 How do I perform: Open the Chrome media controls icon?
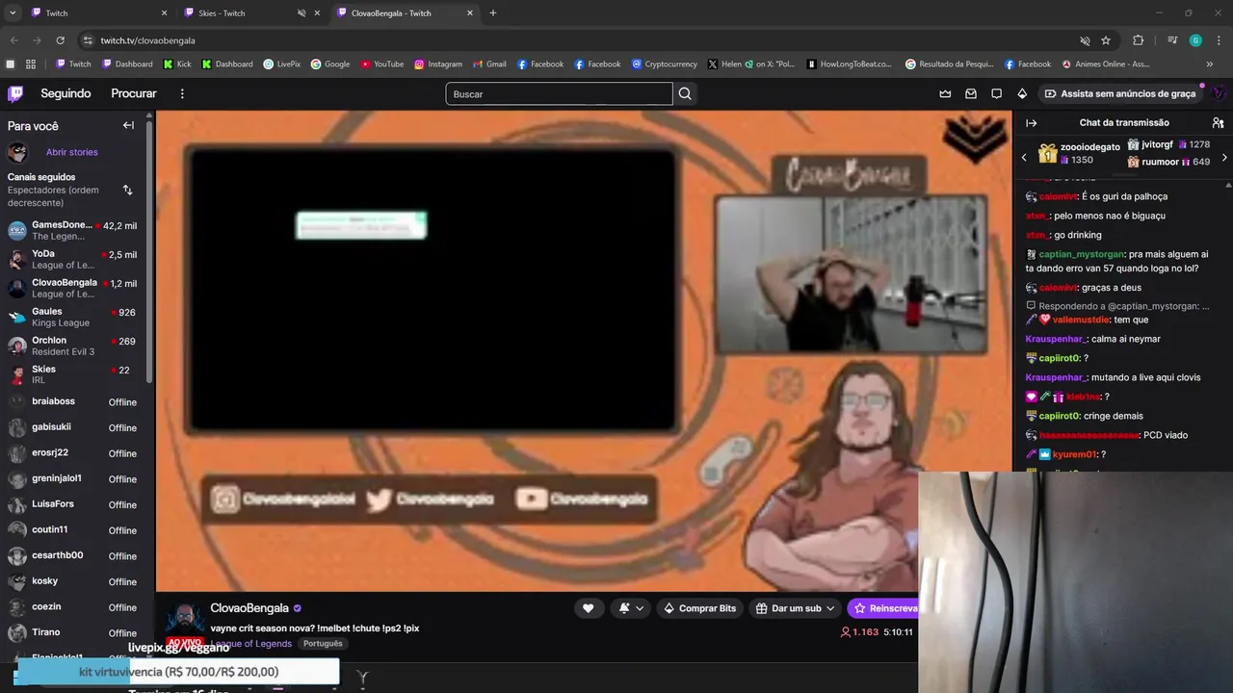[x=1172, y=40]
